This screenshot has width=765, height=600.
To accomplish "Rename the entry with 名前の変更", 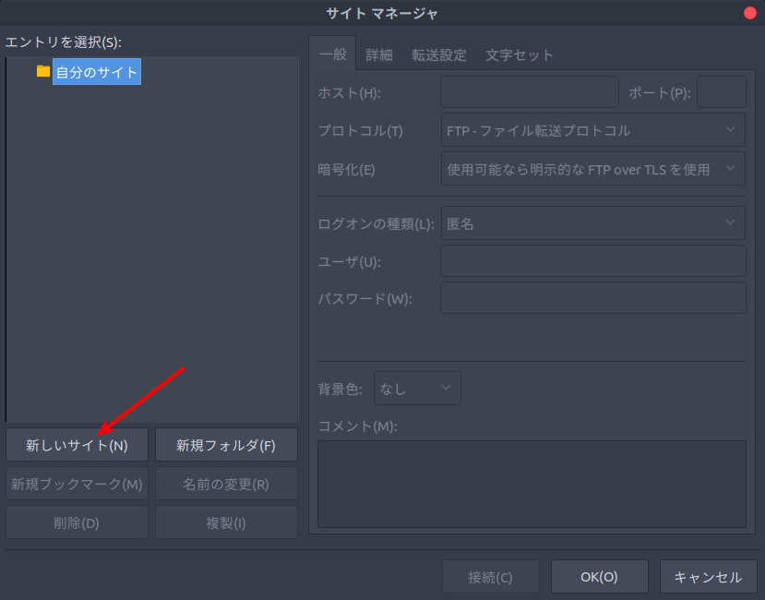I will (x=226, y=483).
